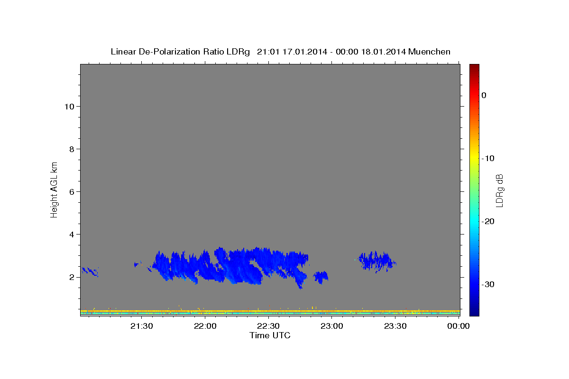Click the yellow ground clutter band at plot bottom
This screenshot has height=379, width=569.
coord(270,311)
